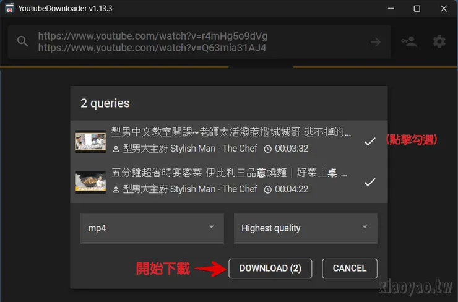This screenshot has width=458, height=302.
Task: Click channel name in the 00:03:32 row
Action: pyautogui.click(x=190, y=149)
